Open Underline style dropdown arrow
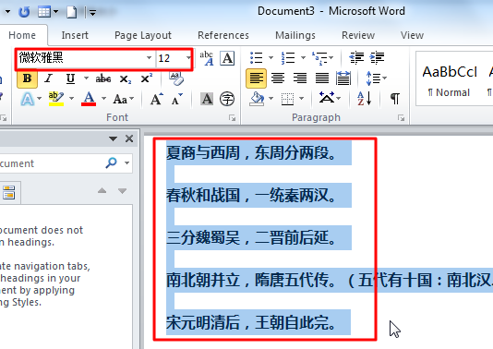The image size is (493, 349). coord(86,78)
